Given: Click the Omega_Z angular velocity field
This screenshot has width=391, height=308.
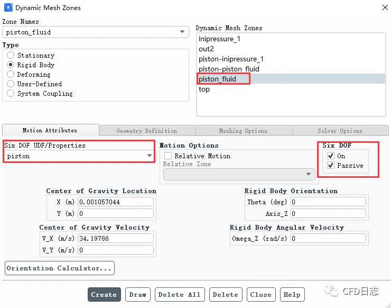Looking at the screenshot, I should [327, 239].
